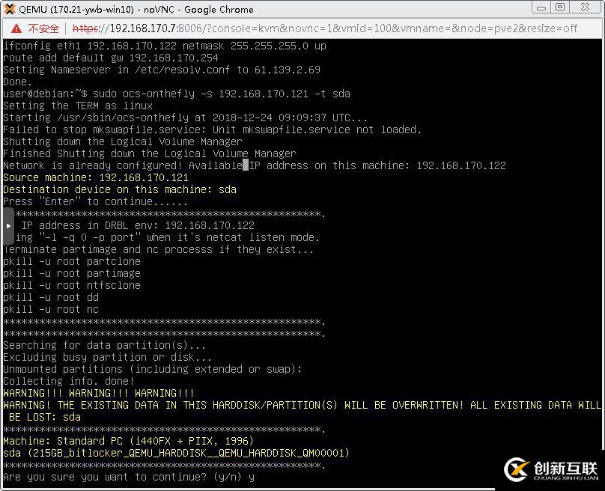Minimize the Chrome window
This screenshot has width=605, height=491.
coord(542,8)
